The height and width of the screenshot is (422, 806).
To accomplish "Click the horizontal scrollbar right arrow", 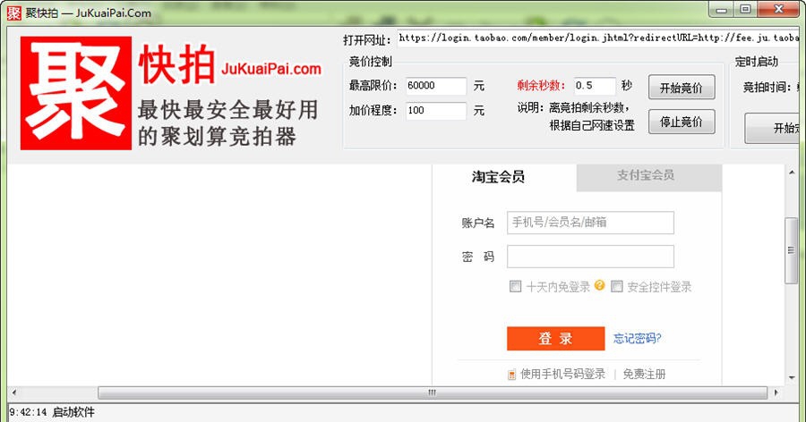I will [776, 392].
